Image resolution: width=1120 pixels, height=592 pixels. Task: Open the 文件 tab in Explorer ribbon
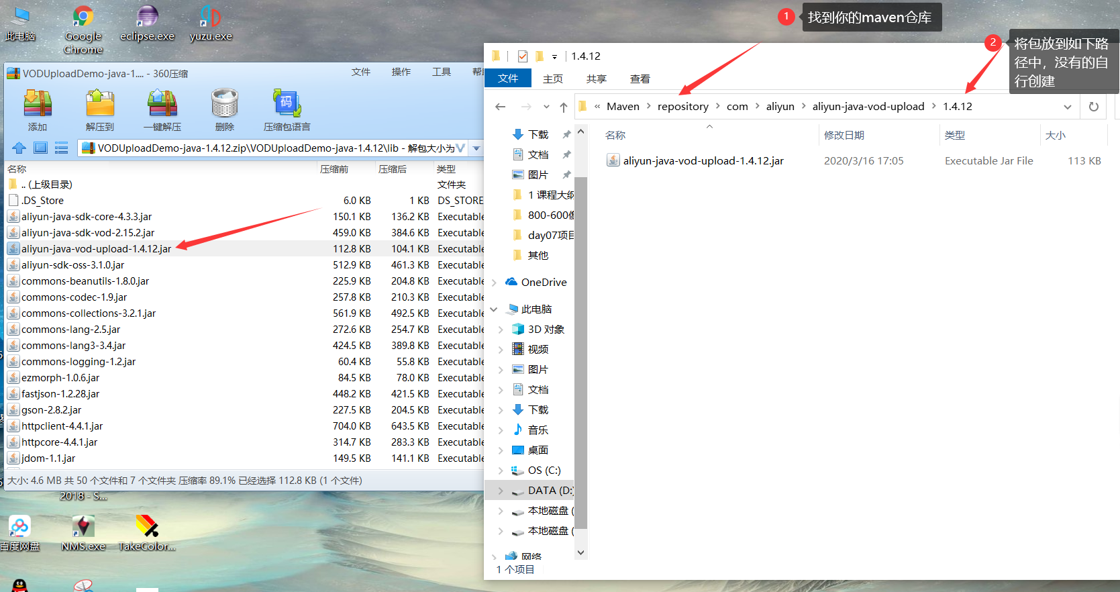(508, 79)
